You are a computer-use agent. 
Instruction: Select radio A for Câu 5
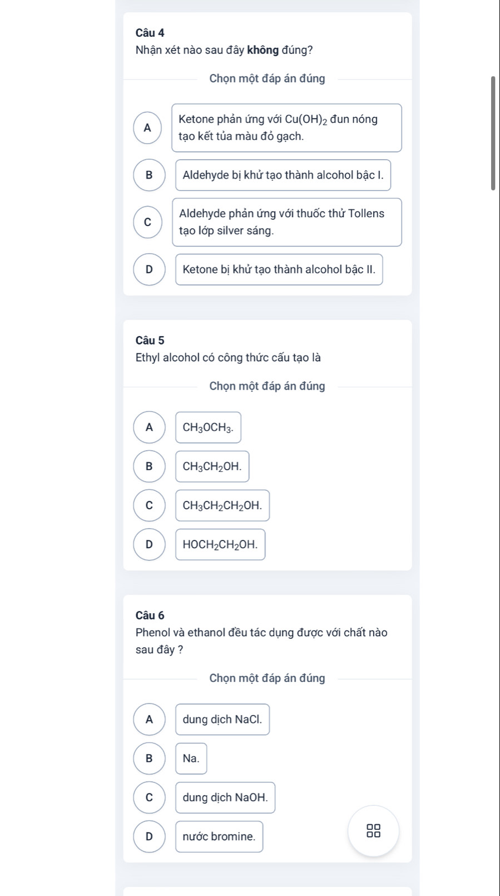coord(149,427)
